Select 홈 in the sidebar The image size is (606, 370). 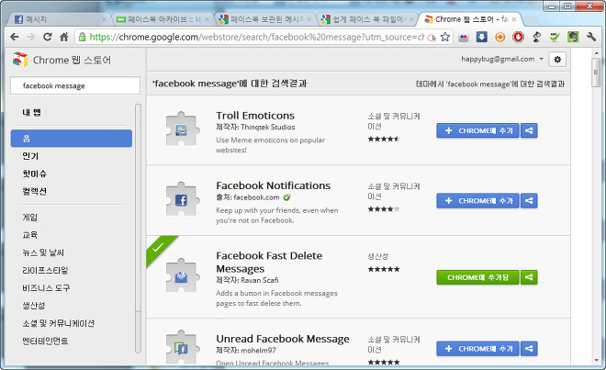(x=72, y=139)
